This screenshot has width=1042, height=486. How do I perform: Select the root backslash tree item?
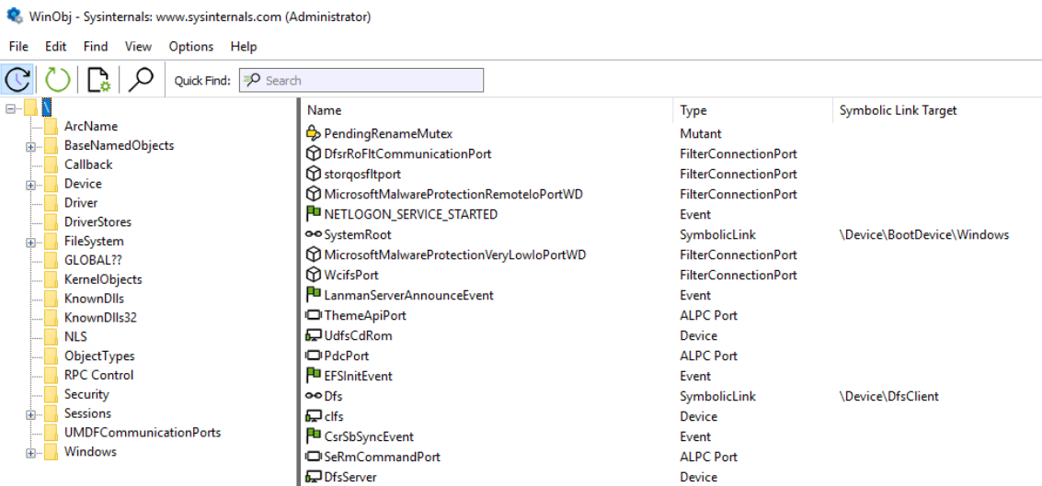coord(46,107)
